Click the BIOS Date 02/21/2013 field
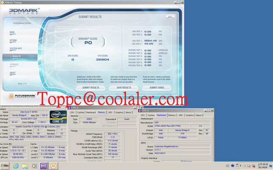 pos(182,154)
